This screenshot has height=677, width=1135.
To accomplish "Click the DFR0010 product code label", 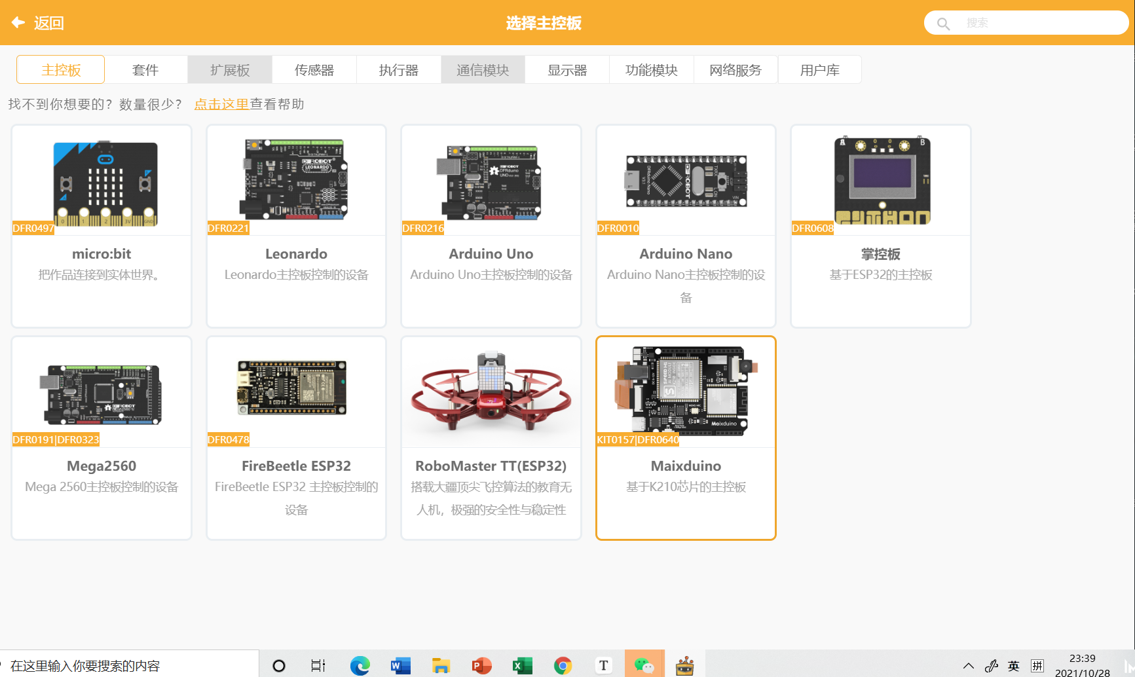I will (618, 228).
